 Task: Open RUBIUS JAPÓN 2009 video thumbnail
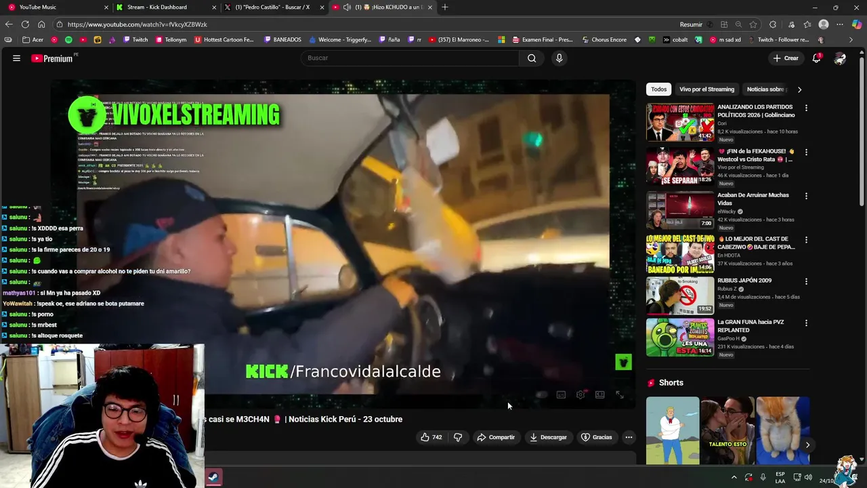[x=680, y=296]
